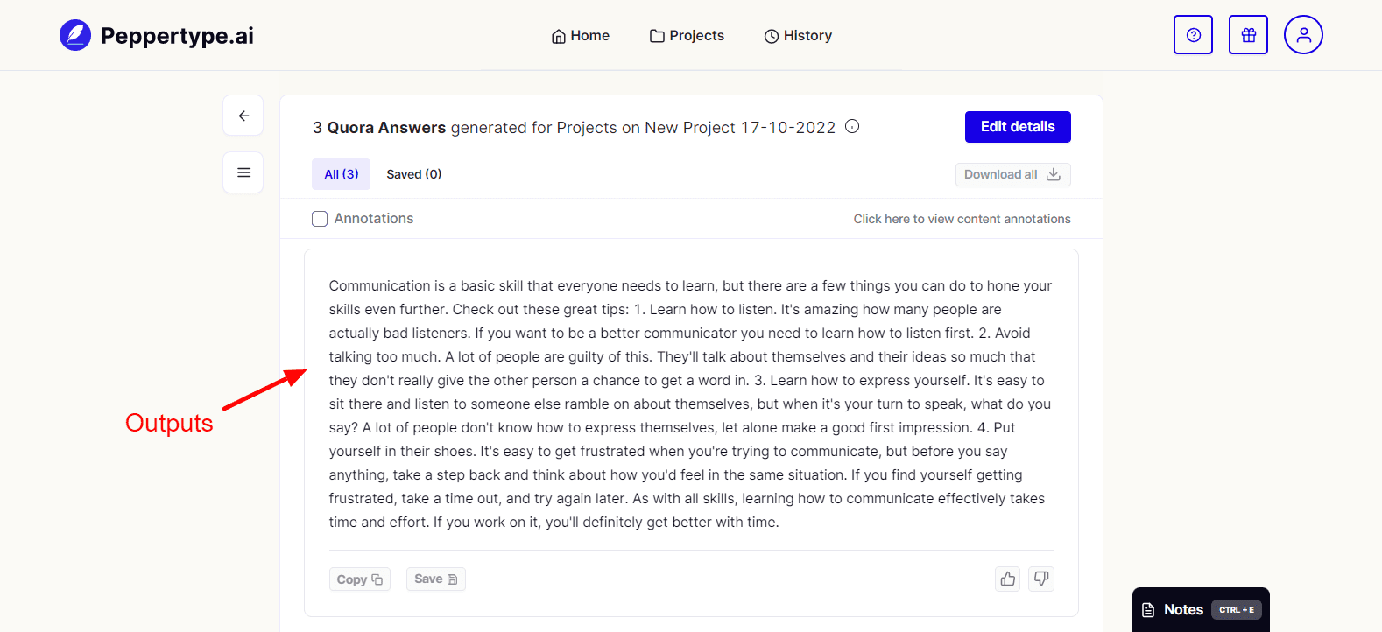Click the info icon beside project title
This screenshot has width=1382, height=632.
(x=852, y=127)
